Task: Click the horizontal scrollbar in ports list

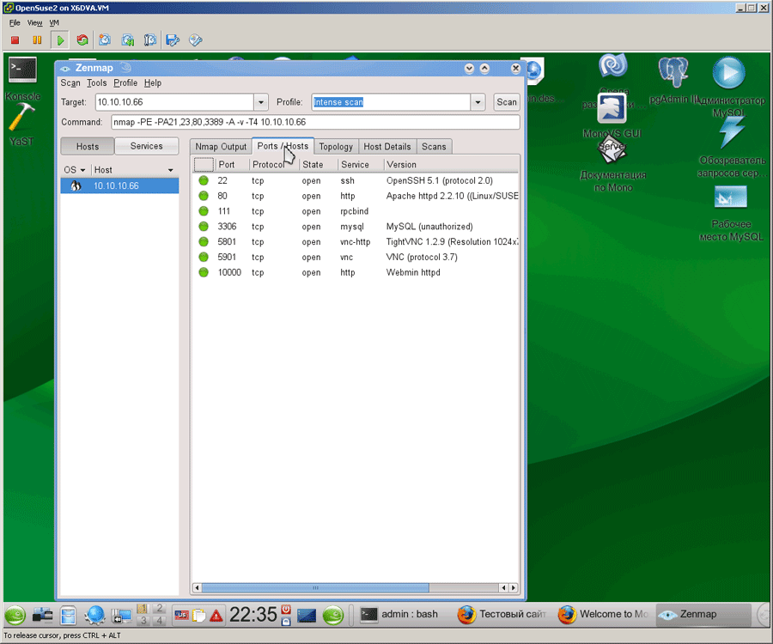Action: (x=315, y=587)
